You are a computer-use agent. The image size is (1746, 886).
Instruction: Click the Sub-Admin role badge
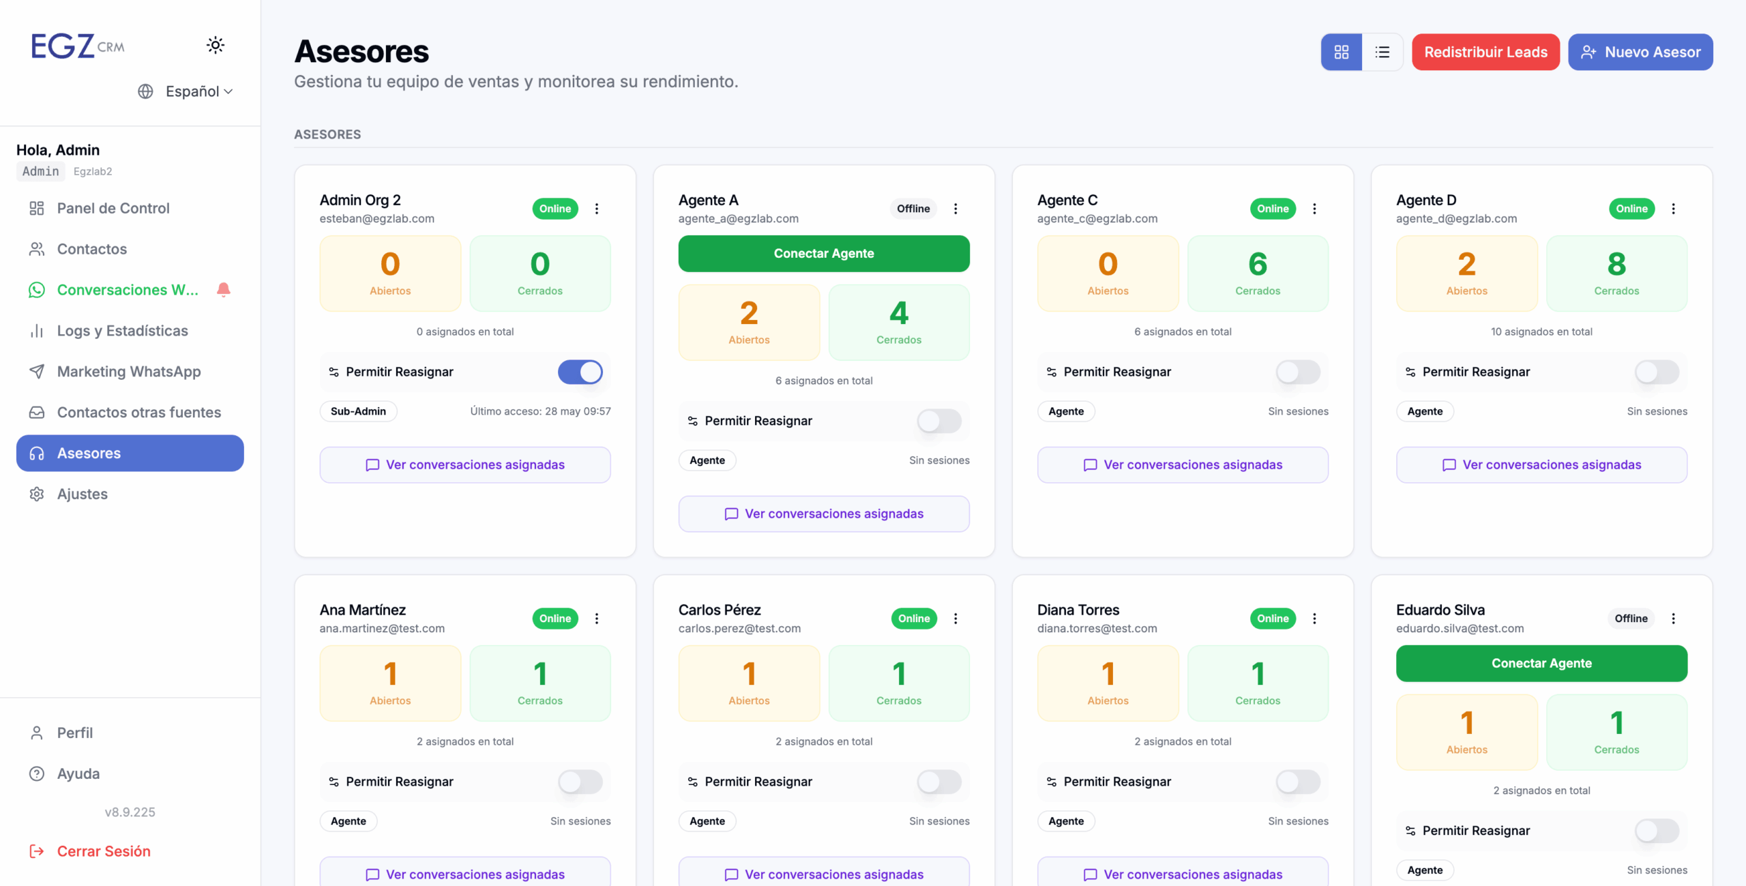(x=358, y=411)
